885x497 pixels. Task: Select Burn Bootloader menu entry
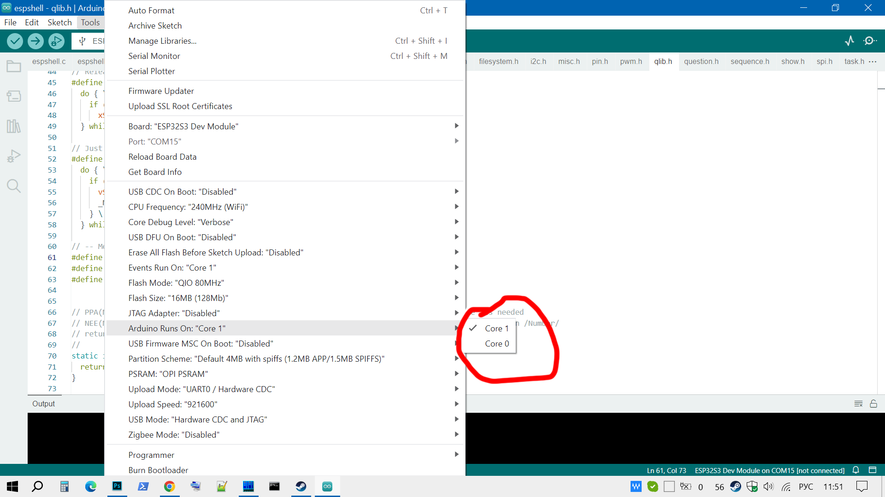click(x=285, y=470)
